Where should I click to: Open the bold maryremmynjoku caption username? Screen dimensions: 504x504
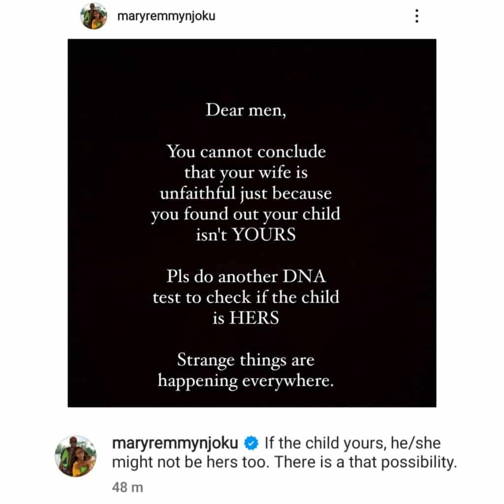176,443
